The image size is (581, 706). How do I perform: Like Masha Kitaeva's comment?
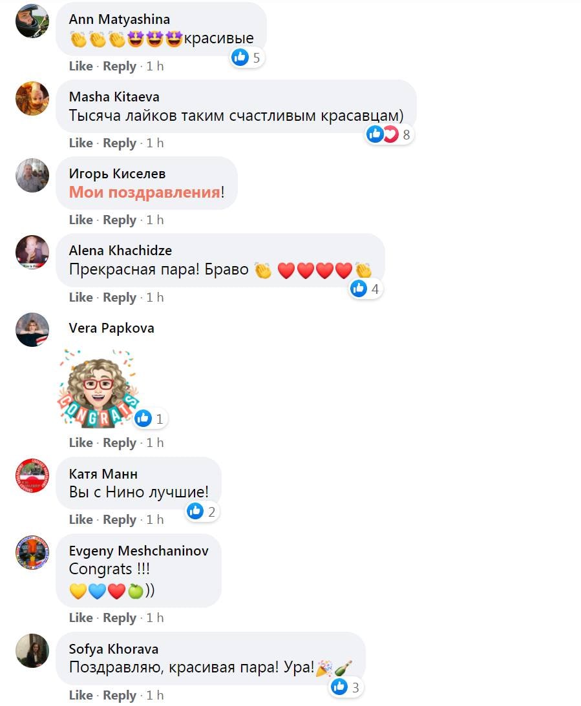click(x=81, y=143)
